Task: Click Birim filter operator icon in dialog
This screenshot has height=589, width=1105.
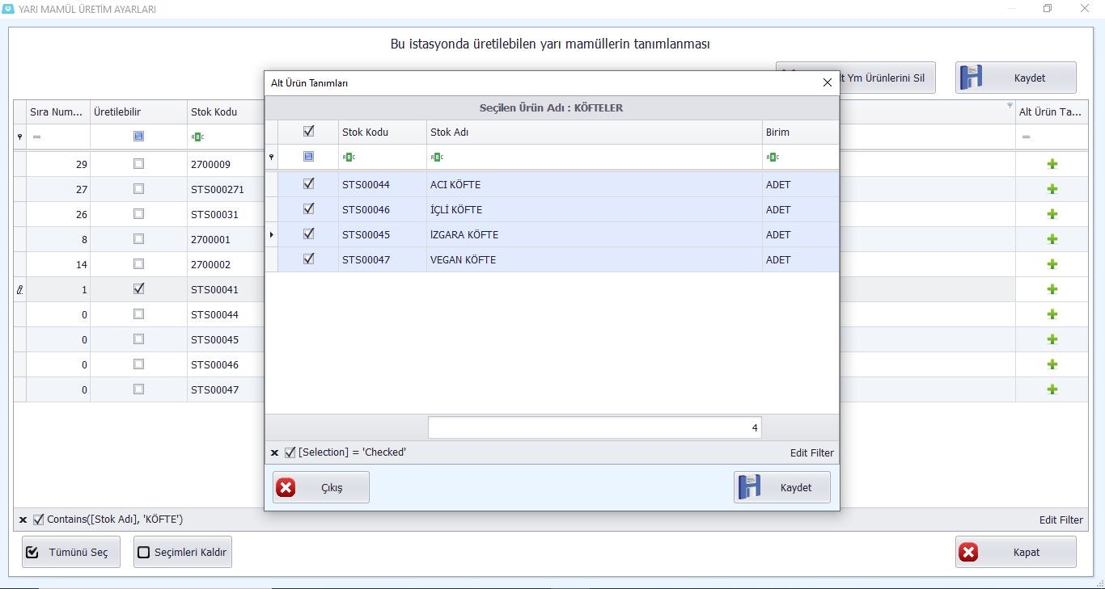Action: click(x=773, y=158)
